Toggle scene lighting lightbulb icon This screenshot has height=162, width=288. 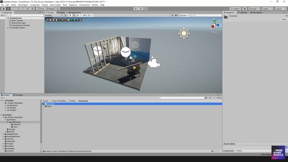pyautogui.click(x=70, y=15)
